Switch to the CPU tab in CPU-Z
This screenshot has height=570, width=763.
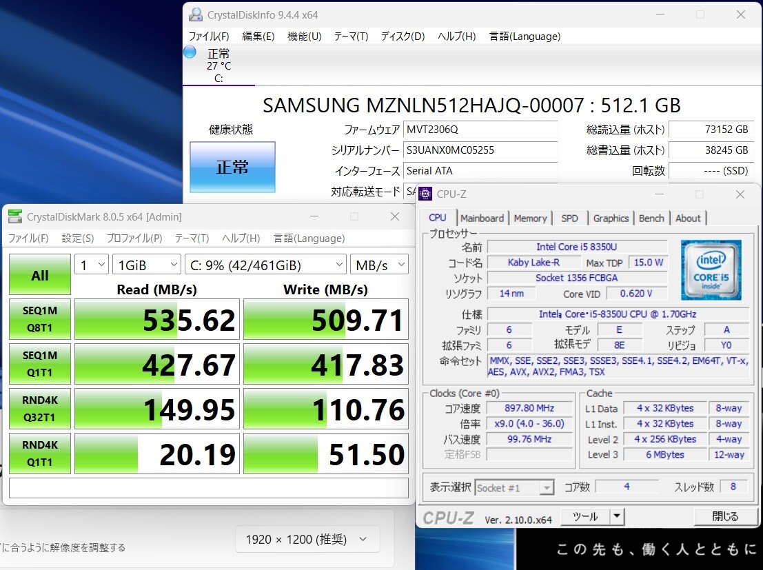(438, 218)
